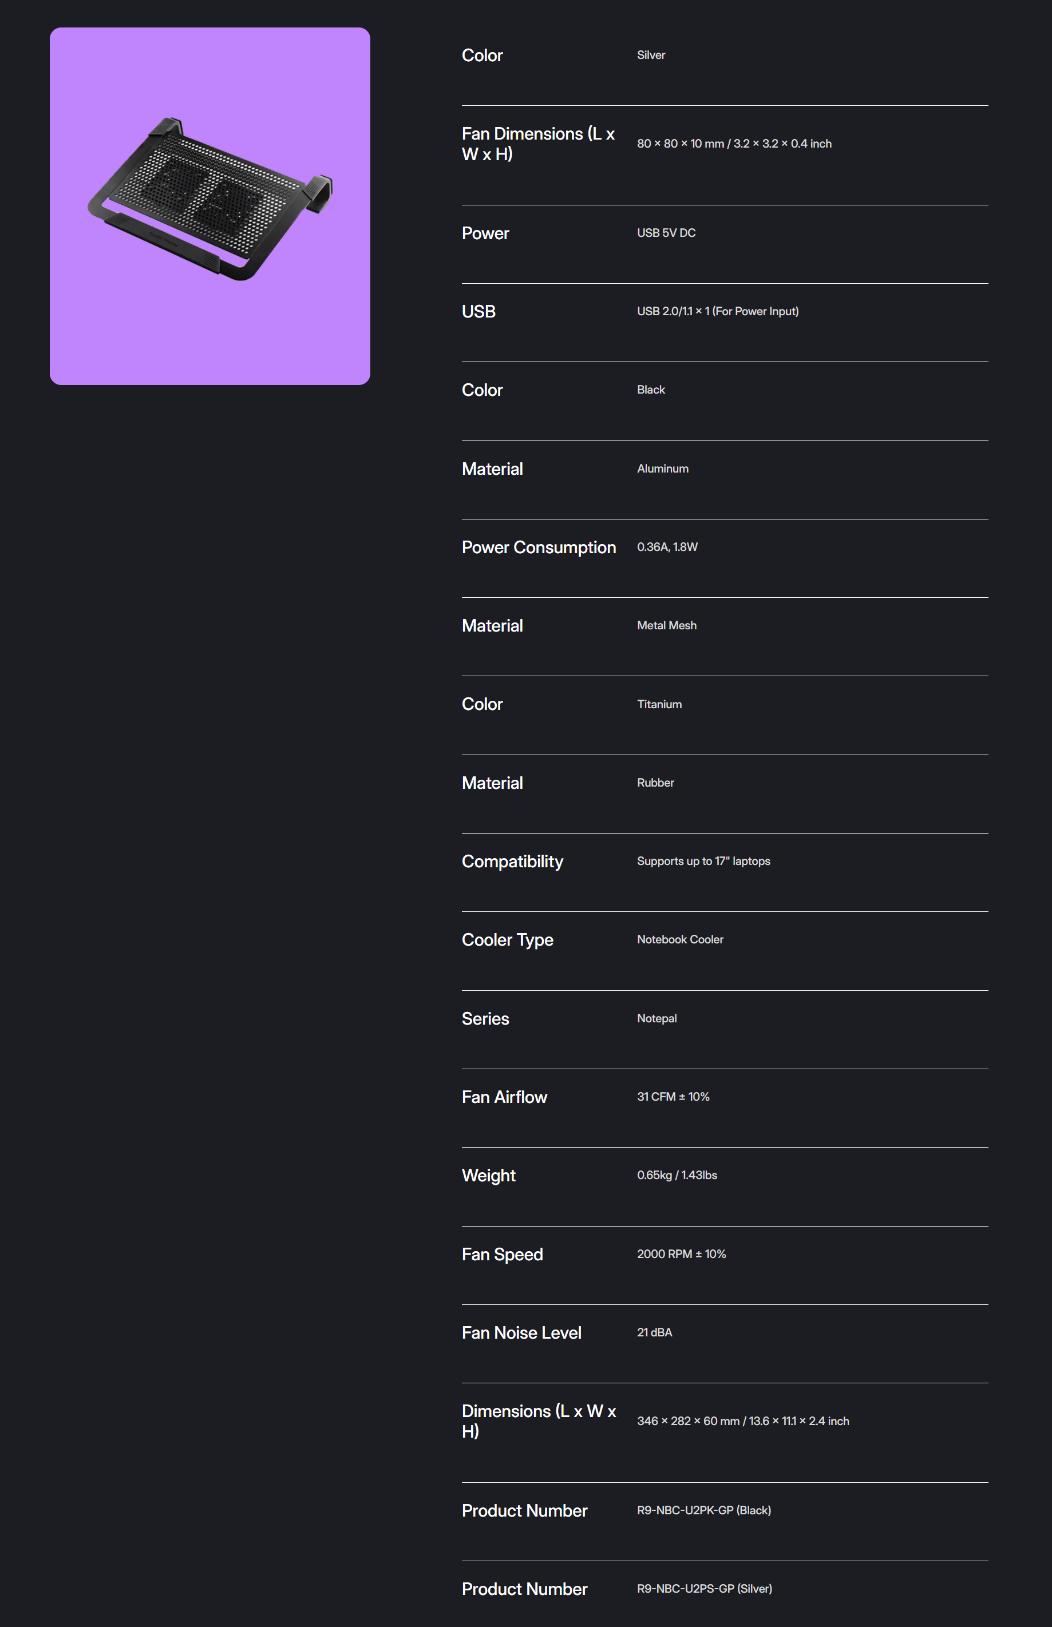Click the 0.65kg weight value
Screen dimensions: 1052x1627
(677, 1175)
